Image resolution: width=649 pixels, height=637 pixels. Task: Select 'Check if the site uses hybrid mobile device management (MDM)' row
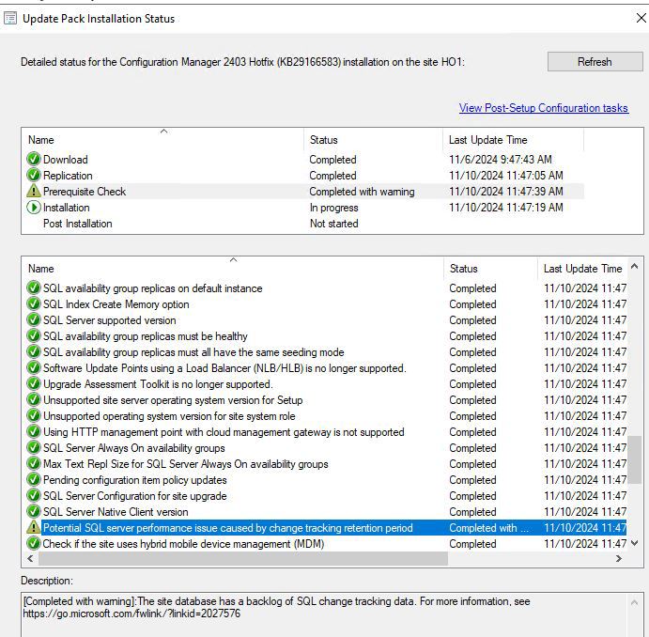click(x=325, y=543)
